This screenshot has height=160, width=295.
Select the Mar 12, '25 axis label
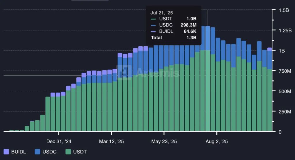[111, 142]
